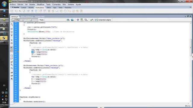Insert Spry Validation Textarea
This screenshot has height=108, width=193.
point(73,11)
